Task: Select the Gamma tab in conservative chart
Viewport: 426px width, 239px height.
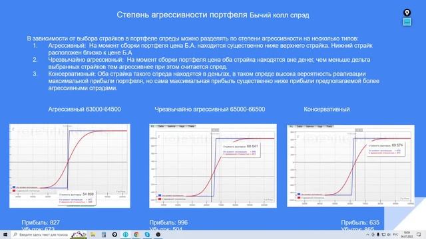Action: point(310,126)
